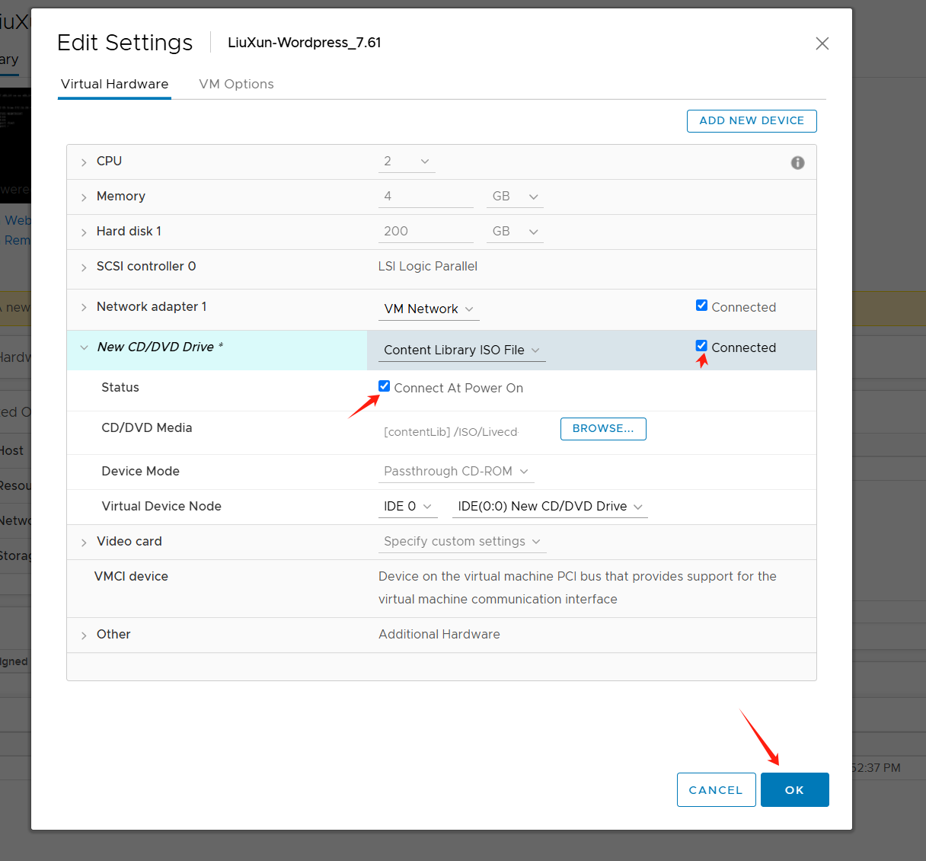926x861 pixels.
Task: Toggle Connect At Power On checkbox
Action: click(384, 386)
